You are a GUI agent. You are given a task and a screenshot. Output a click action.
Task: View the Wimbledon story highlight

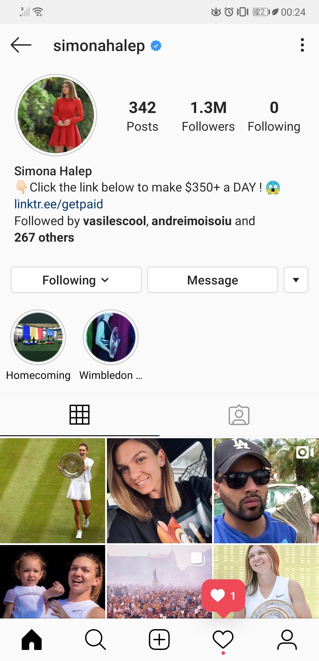click(x=111, y=337)
